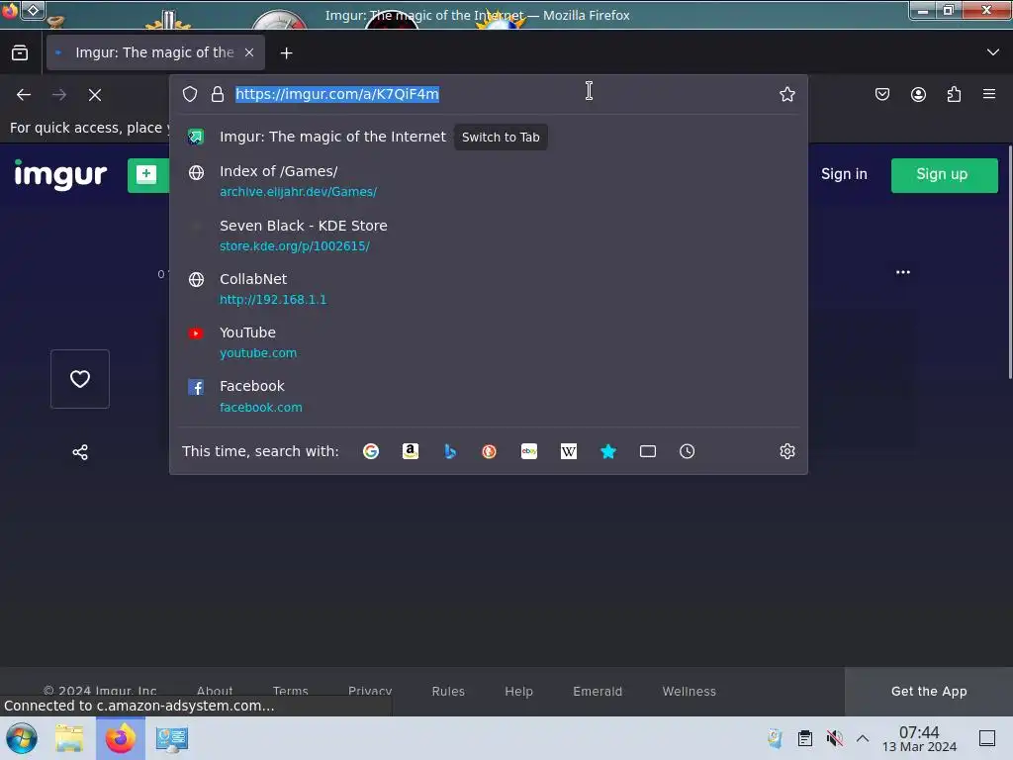Open tracking protection shield icon
Screen dimensions: 1013x760
[x=190, y=94]
